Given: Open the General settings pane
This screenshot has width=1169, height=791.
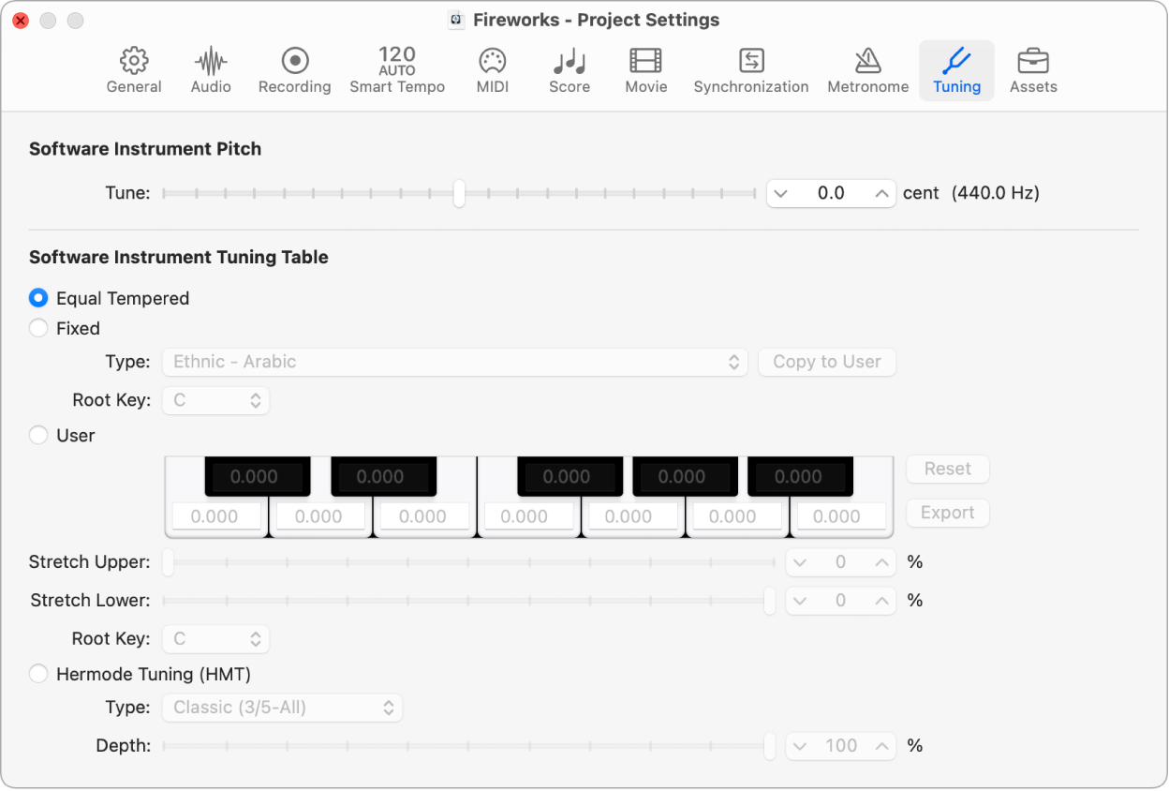Looking at the screenshot, I should click(134, 70).
